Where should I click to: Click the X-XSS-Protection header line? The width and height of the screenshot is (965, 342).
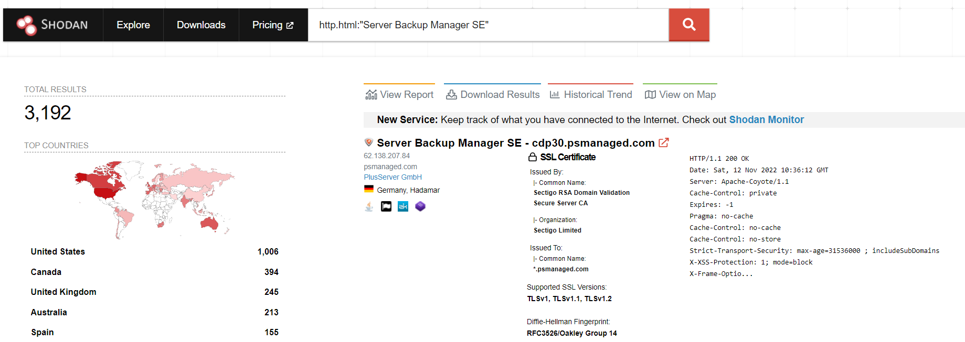click(751, 262)
